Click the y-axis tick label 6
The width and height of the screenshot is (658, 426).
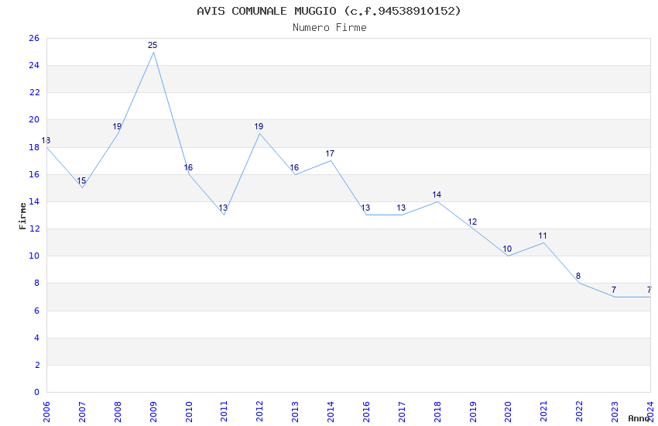click(37, 311)
